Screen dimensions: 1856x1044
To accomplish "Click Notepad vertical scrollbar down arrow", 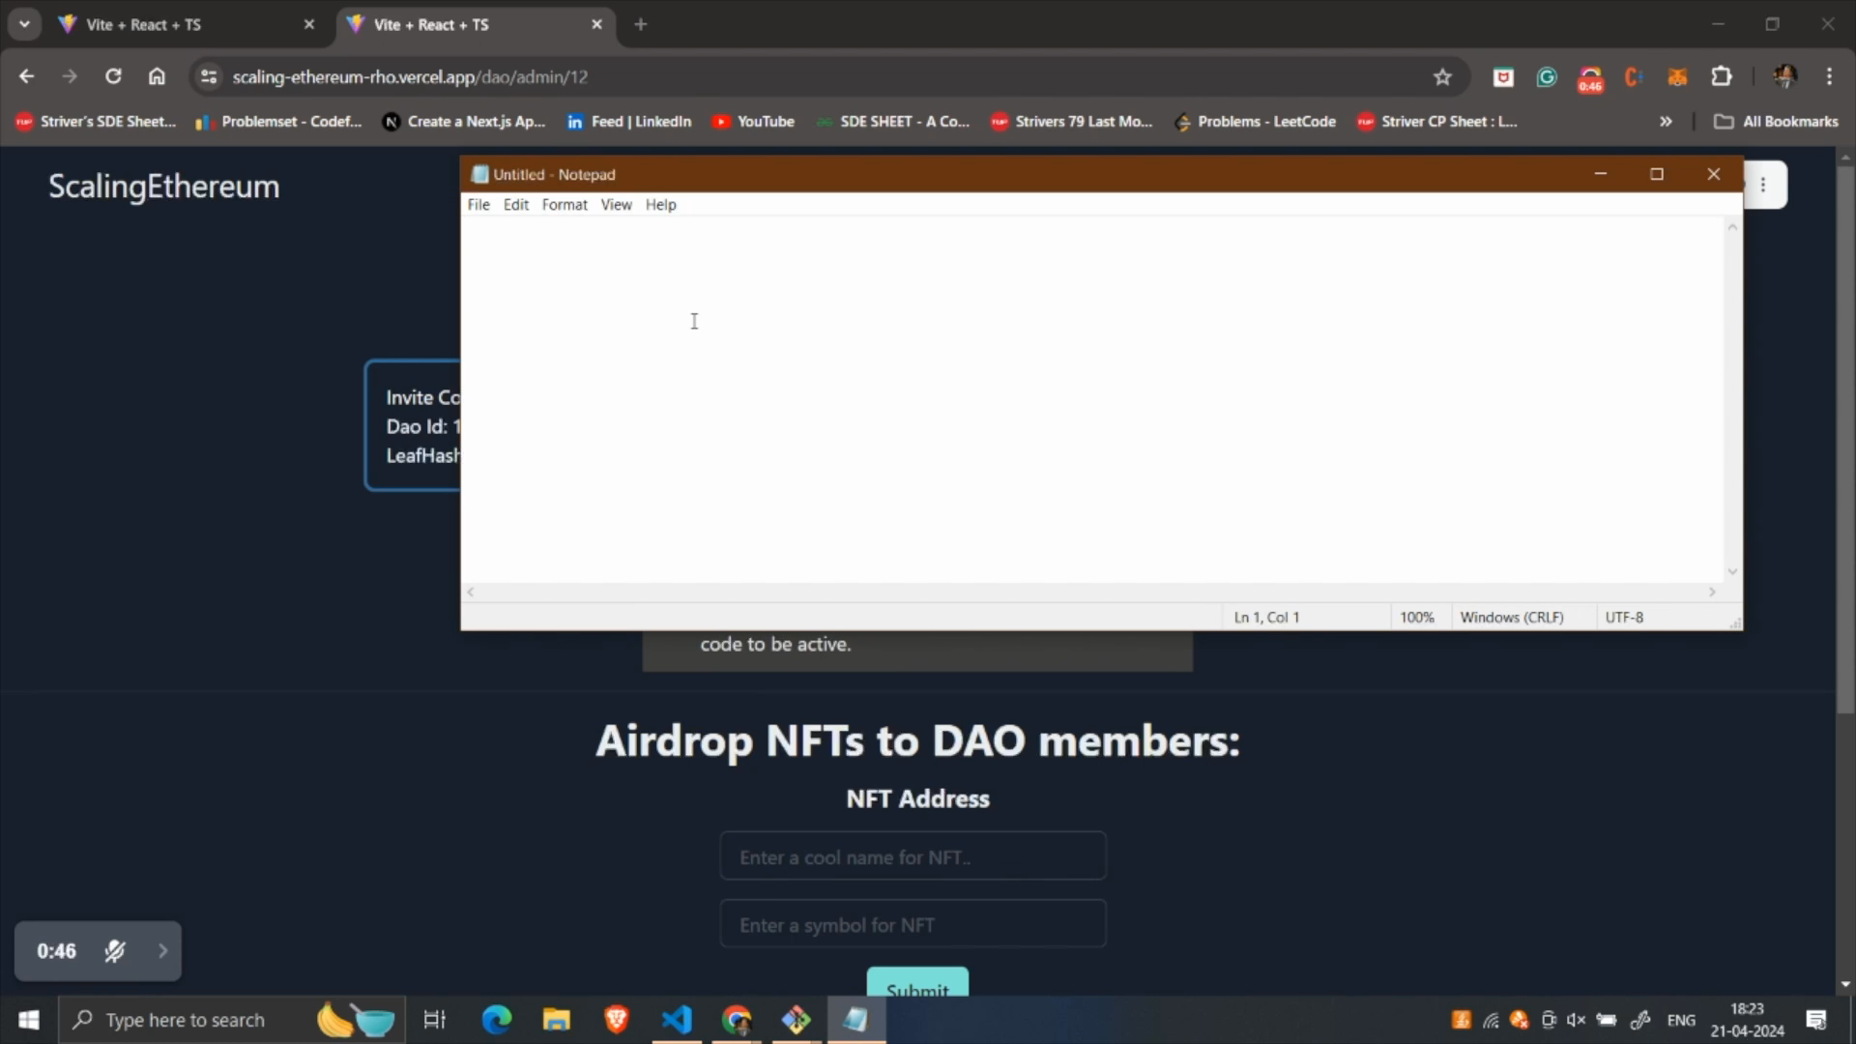I will pos(1732,571).
